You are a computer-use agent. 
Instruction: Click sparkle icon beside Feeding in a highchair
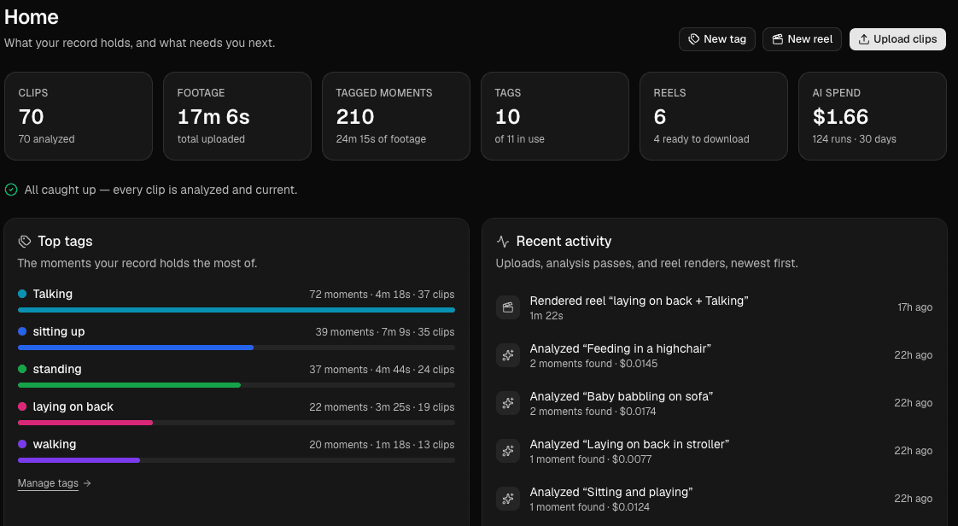pos(508,355)
